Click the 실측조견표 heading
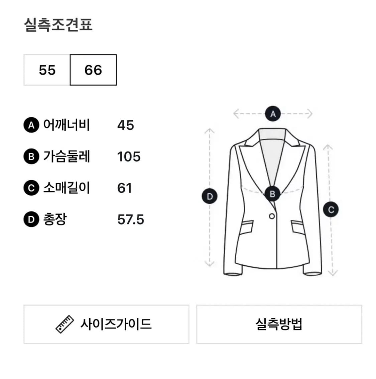The height and width of the screenshot is (379, 376). (x=59, y=24)
